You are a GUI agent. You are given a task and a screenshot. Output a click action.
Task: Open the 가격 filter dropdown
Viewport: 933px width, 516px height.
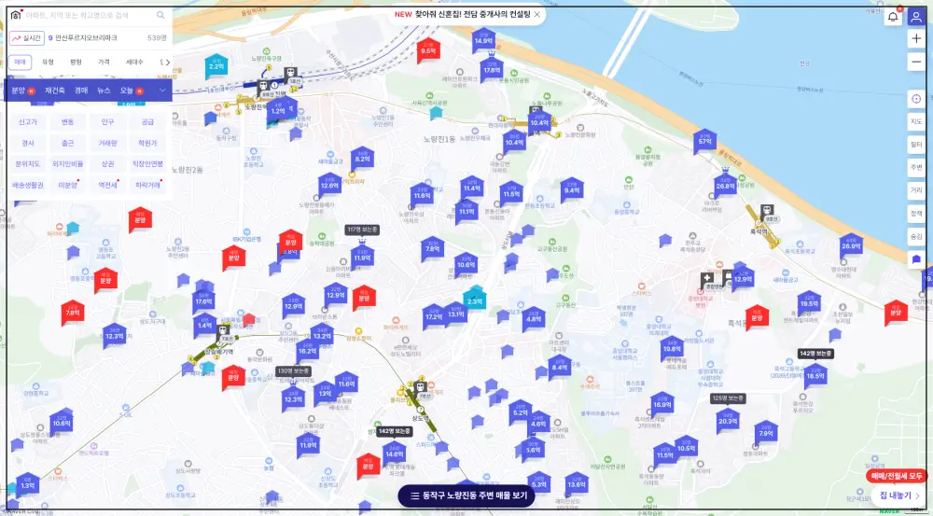(x=104, y=62)
